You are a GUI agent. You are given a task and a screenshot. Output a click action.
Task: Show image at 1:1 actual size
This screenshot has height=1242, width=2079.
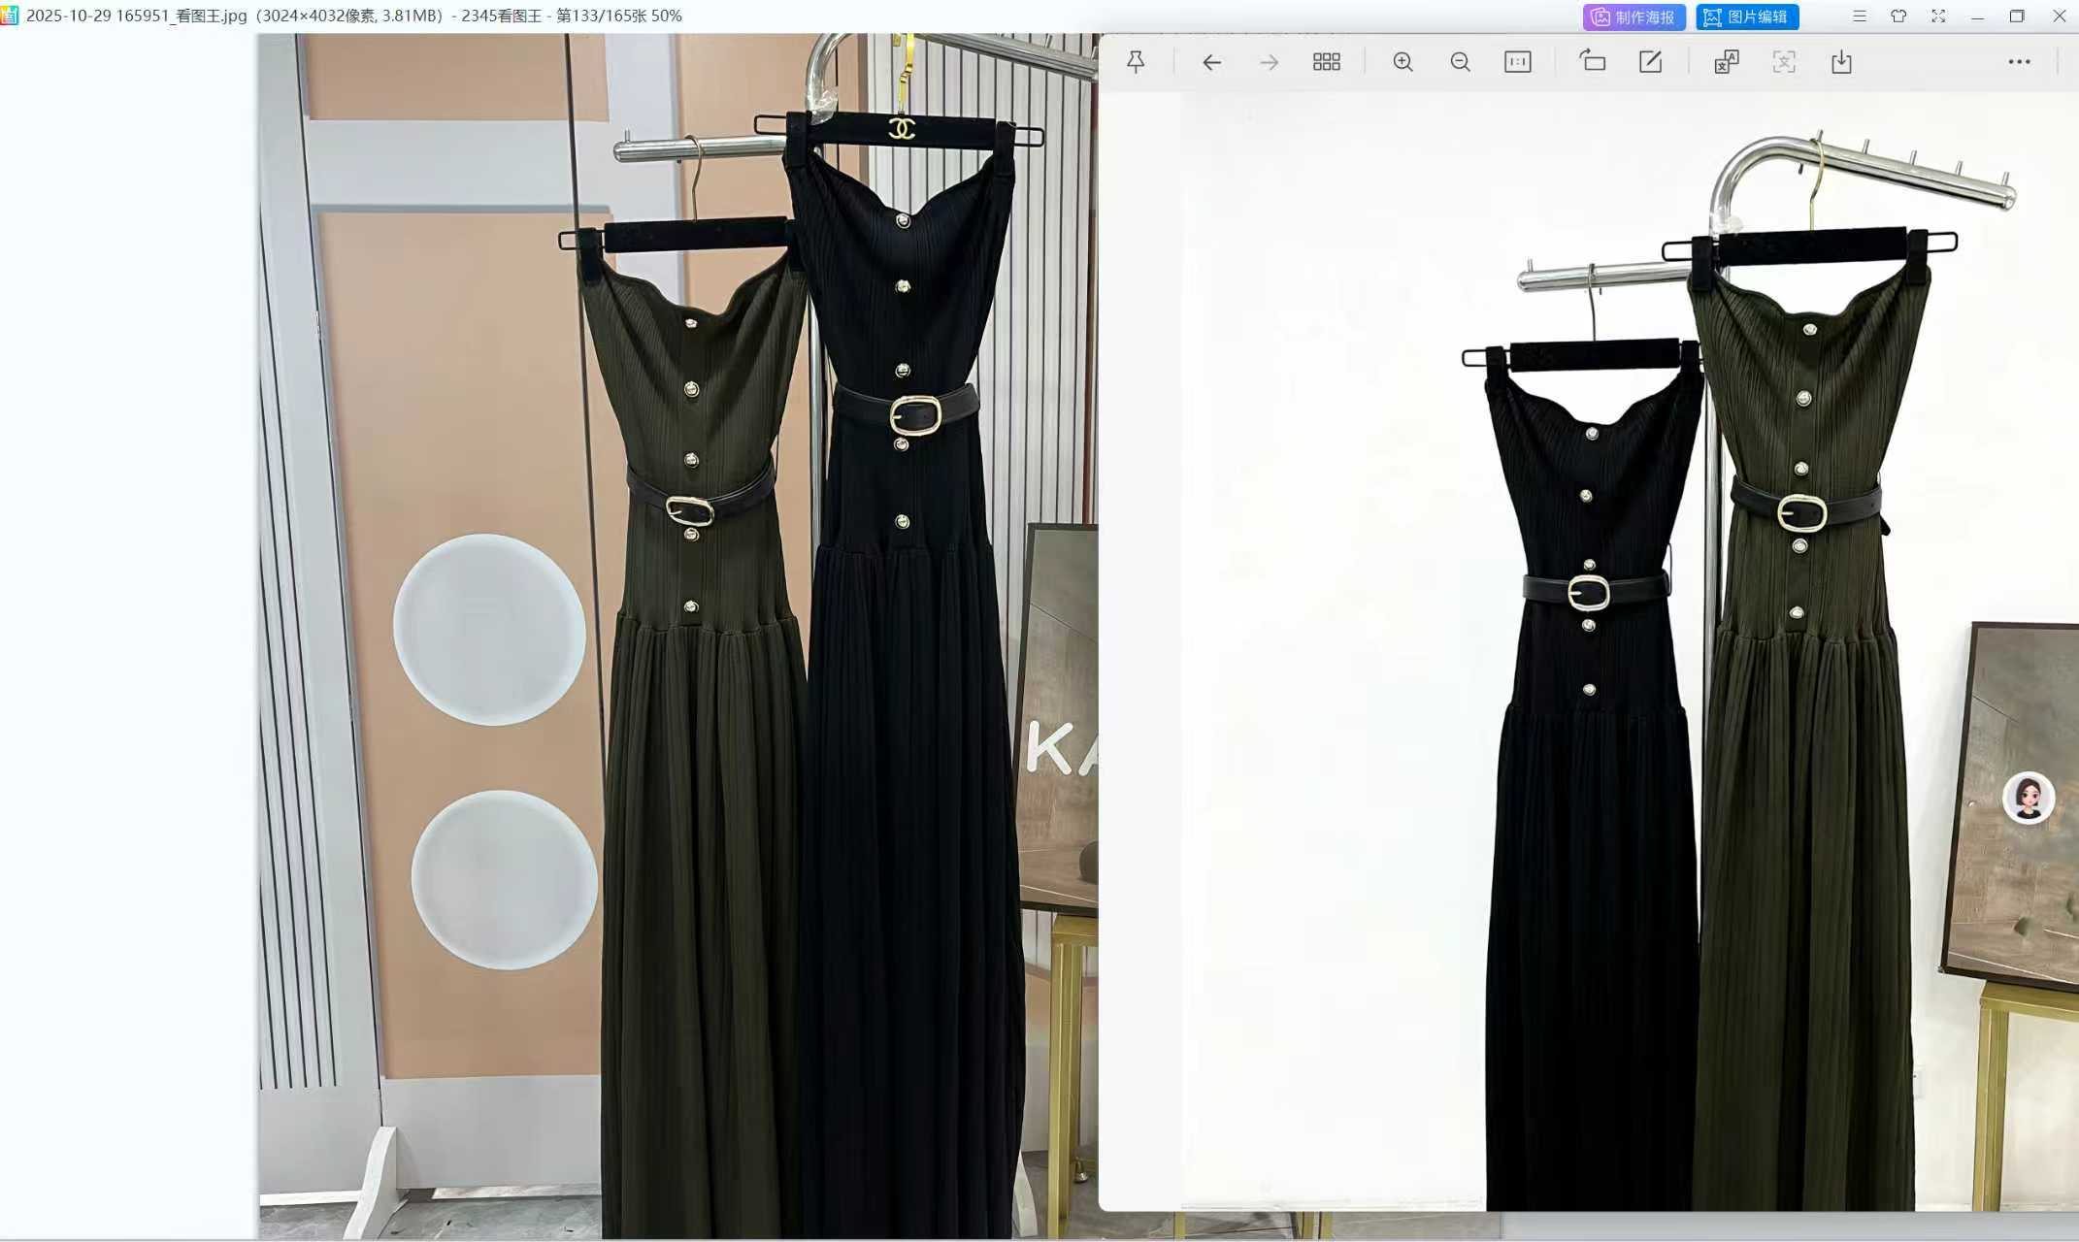click(1517, 62)
